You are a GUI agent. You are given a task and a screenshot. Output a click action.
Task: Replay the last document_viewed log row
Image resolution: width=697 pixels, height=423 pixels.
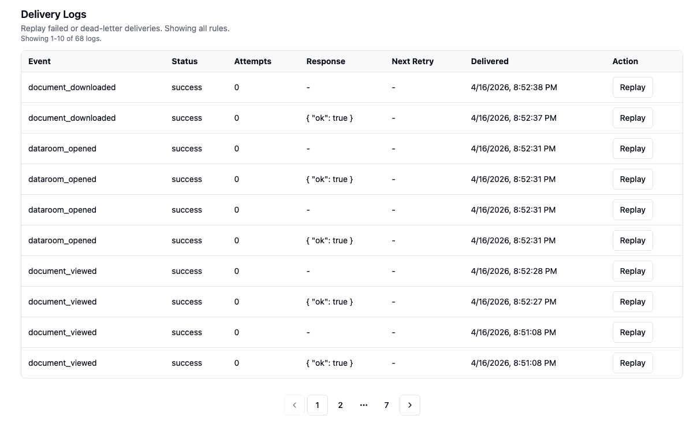click(x=632, y=363)
